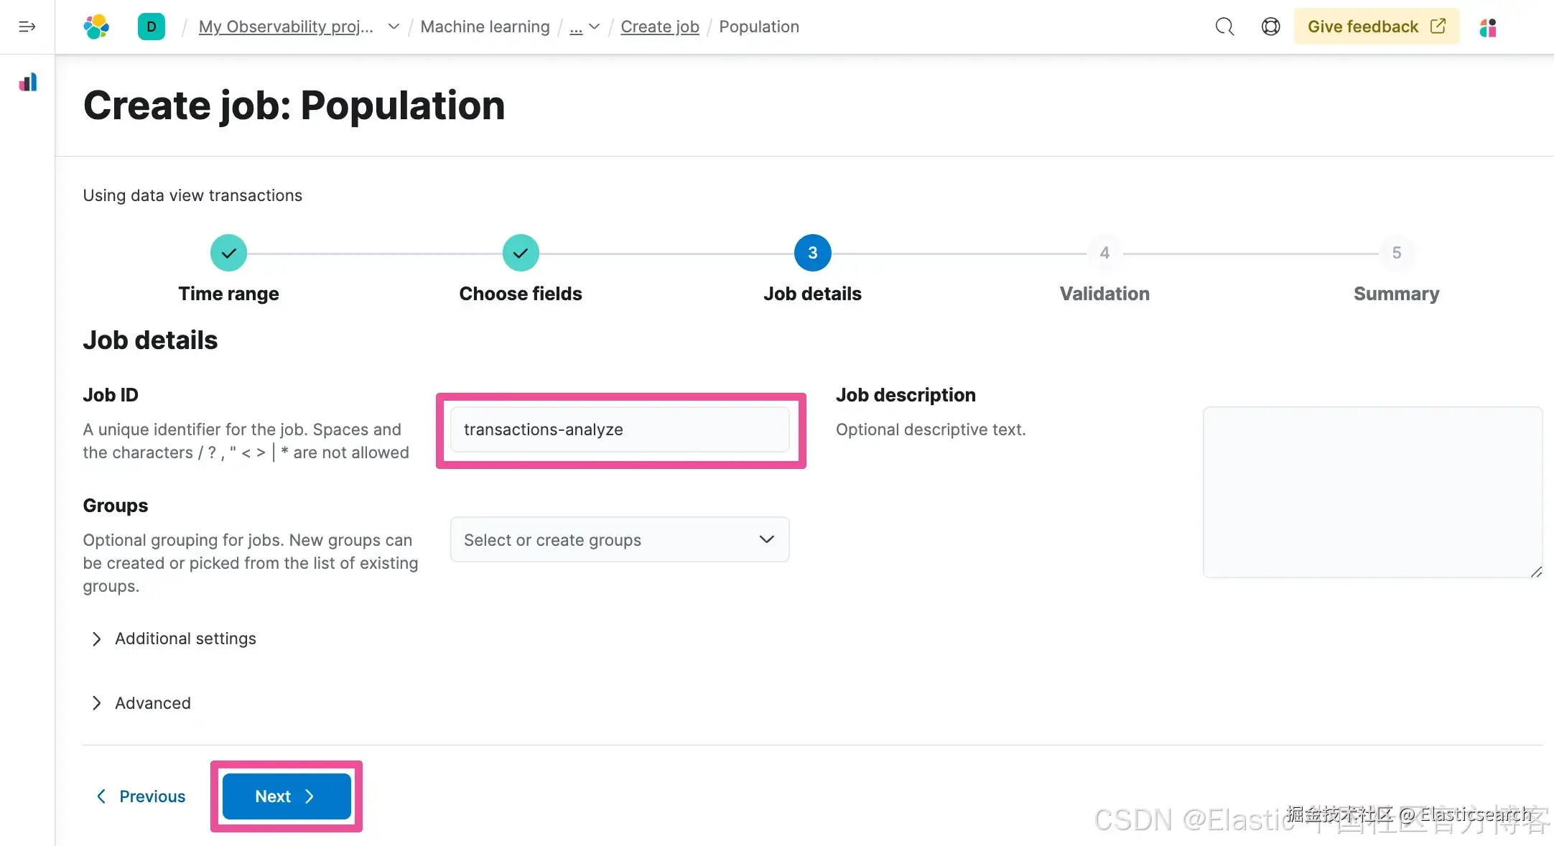Open the project breadcrumb dropdown chevron
This screenshot has width=1554, height=846.
(x=394, y=27)
